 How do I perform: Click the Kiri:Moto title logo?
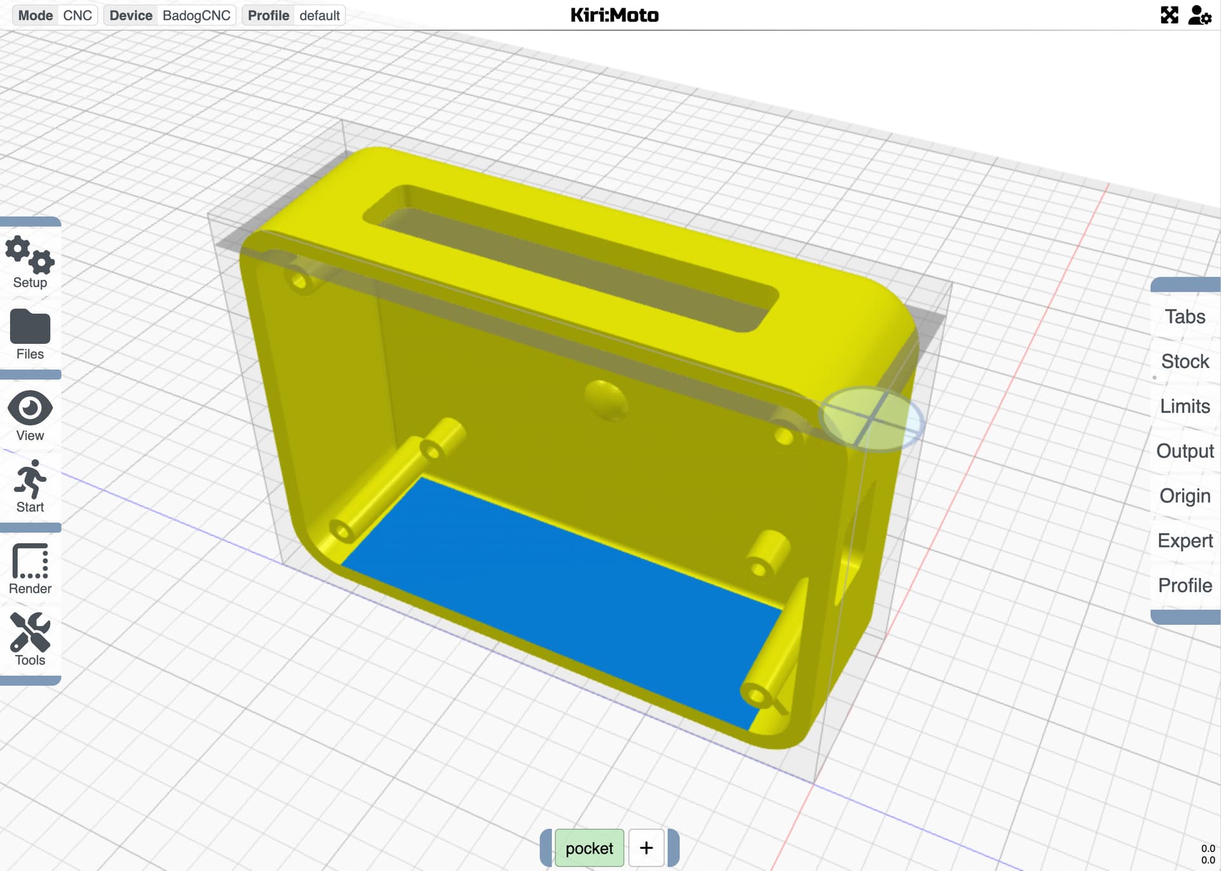point(614,15)
